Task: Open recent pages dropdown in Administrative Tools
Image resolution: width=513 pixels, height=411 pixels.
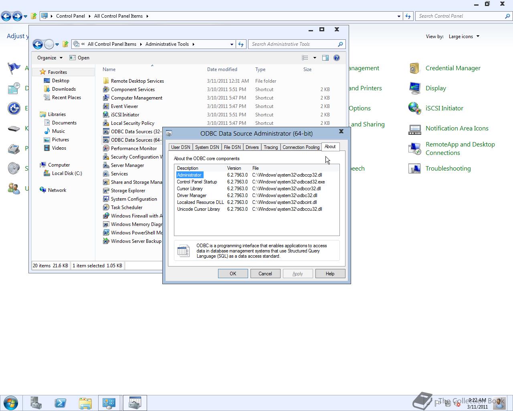Action: click(x=57, y=45)
